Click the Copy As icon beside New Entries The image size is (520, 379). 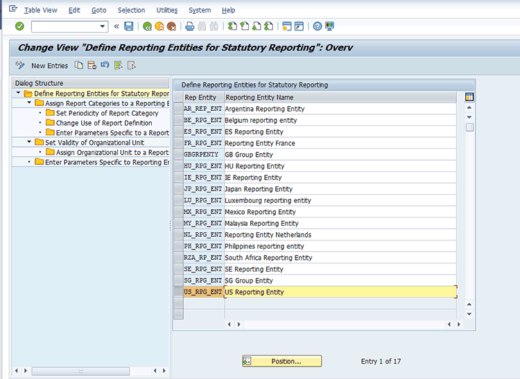79,66
